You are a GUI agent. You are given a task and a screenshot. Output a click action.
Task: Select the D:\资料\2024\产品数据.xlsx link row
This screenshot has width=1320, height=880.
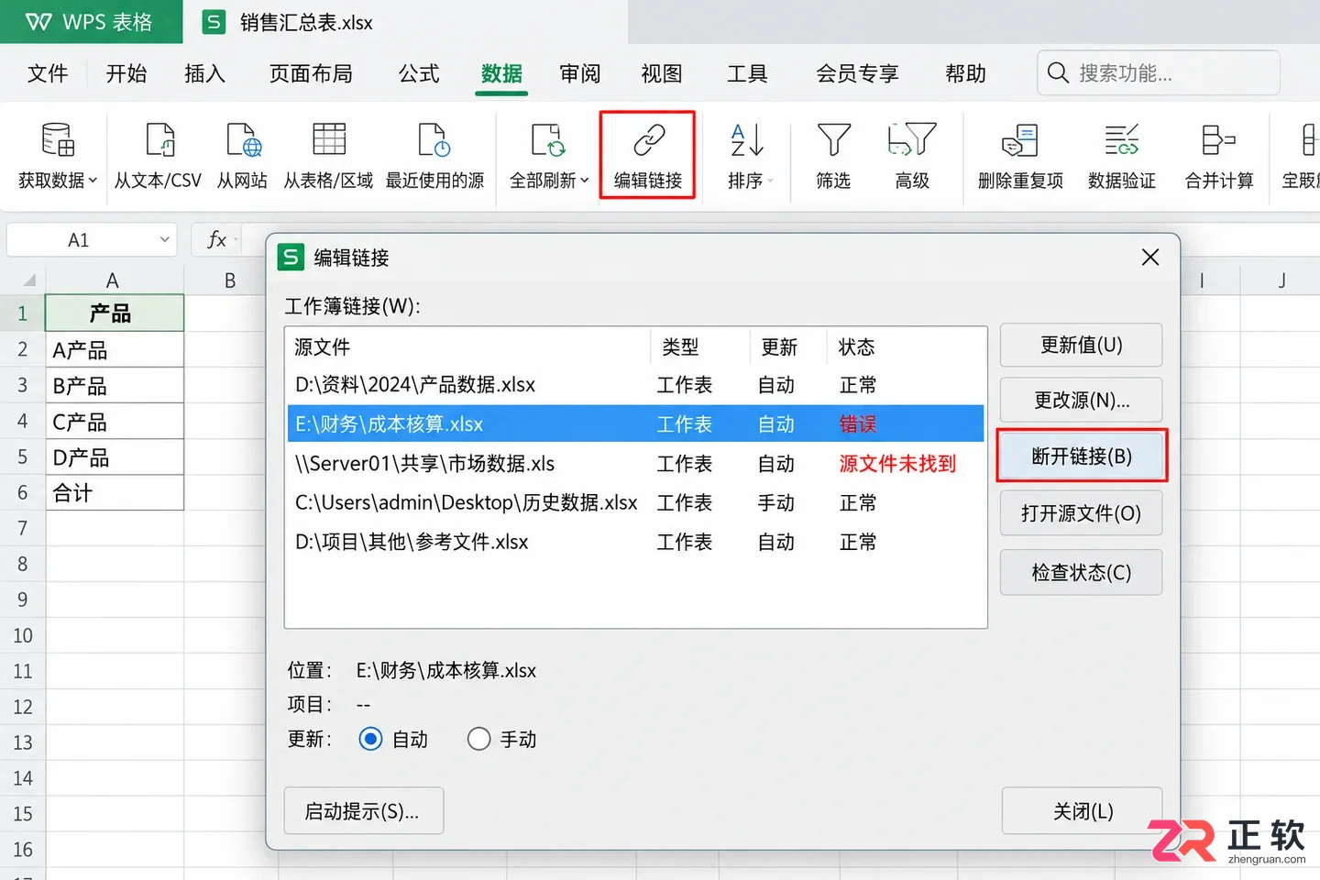(x=635, y=385)
